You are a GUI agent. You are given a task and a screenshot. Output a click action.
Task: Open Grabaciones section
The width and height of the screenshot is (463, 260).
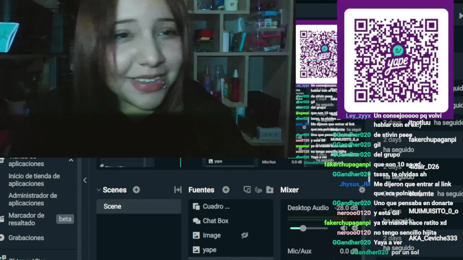pos(26,238)
